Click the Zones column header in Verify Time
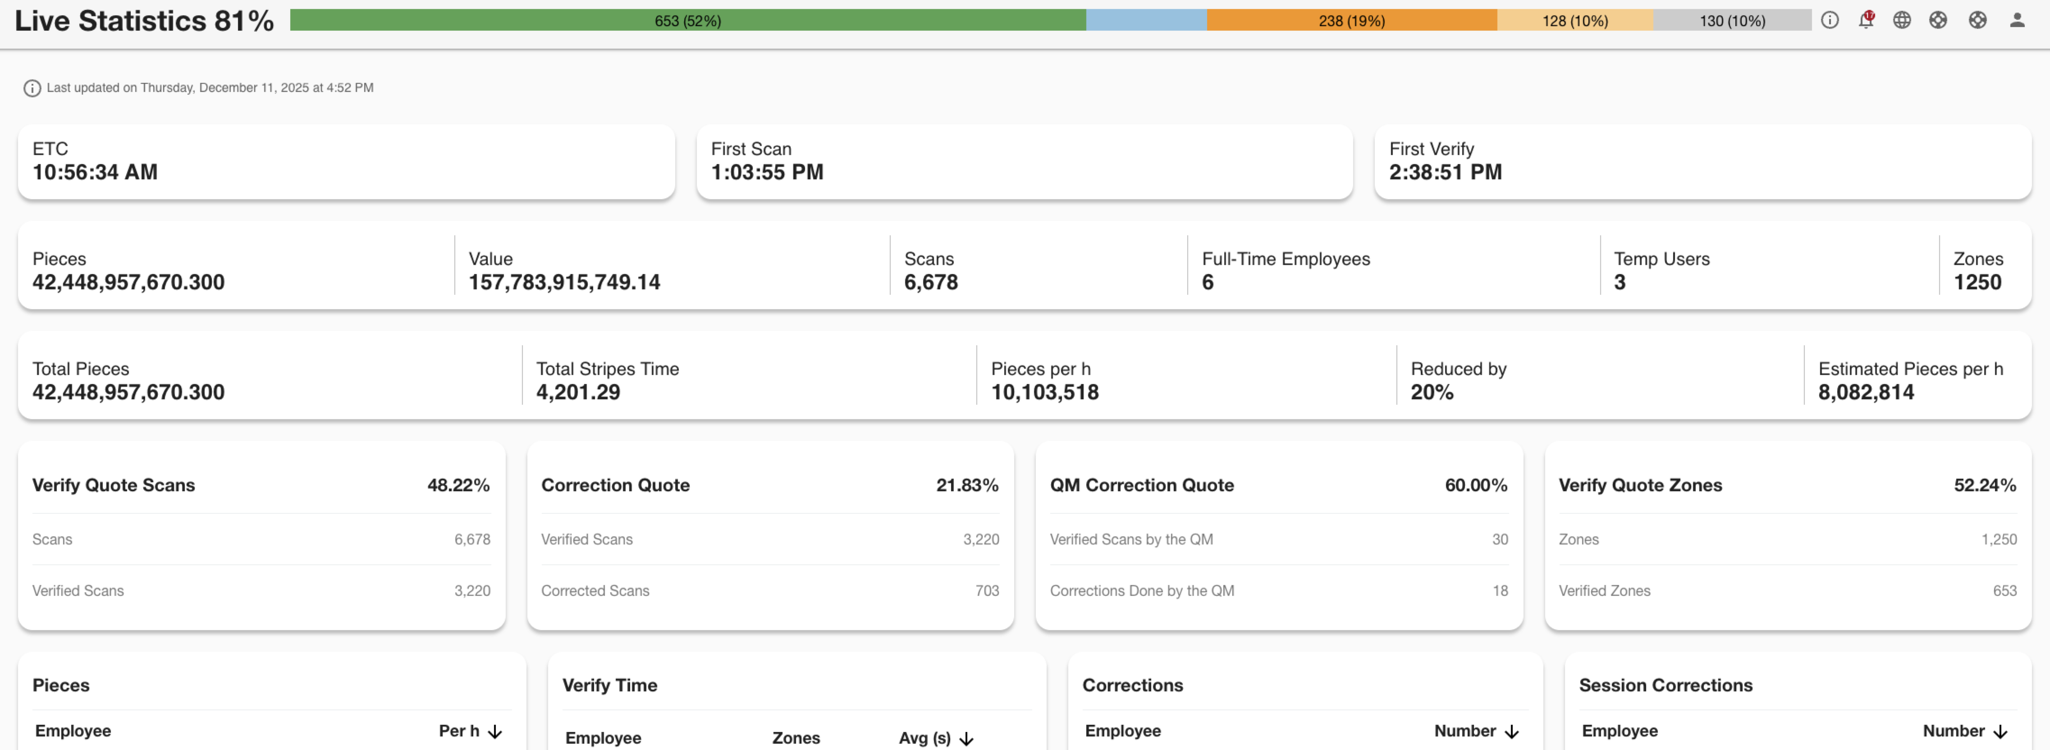Screen dimensions: 2050x750 coord(796,738)
